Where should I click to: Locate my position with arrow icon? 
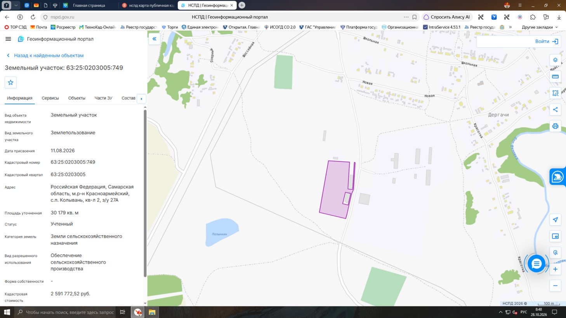pos(555,219)
